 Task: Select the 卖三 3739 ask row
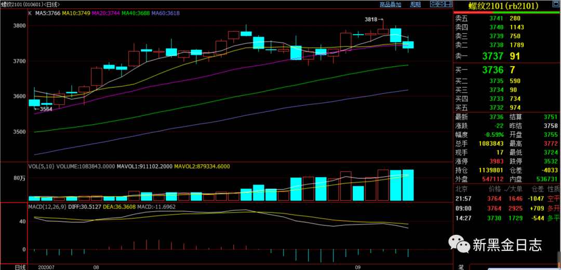click(x=507, y=36)
